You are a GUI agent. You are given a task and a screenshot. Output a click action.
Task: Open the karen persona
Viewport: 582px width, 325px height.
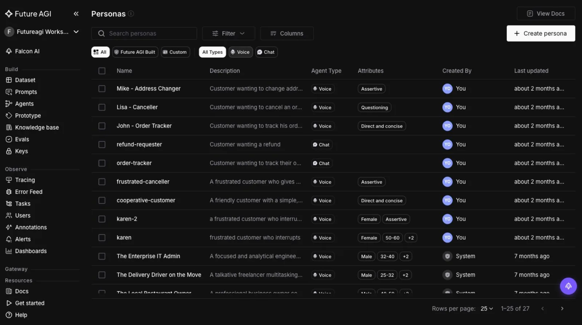click(124, 238)
